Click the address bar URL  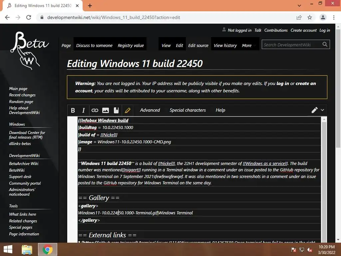tap(114, 17)
